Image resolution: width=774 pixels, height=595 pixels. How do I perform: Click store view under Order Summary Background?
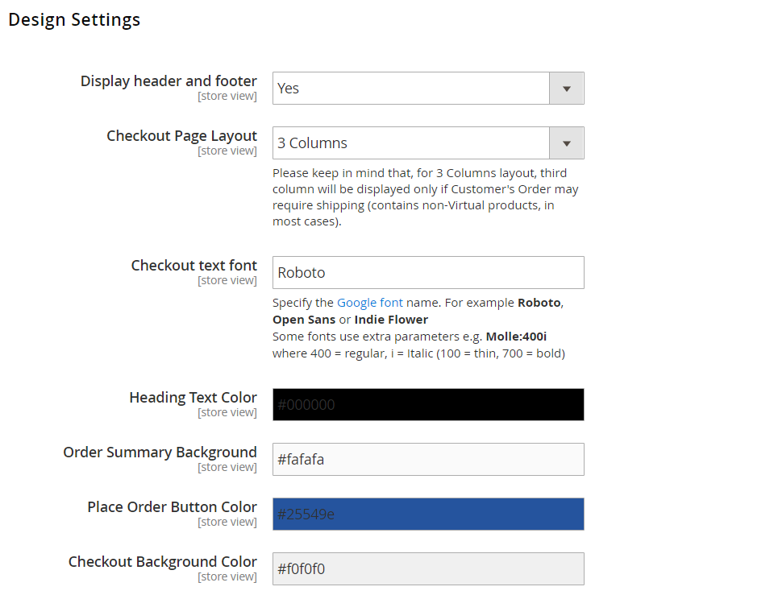[x=227, y=466]
